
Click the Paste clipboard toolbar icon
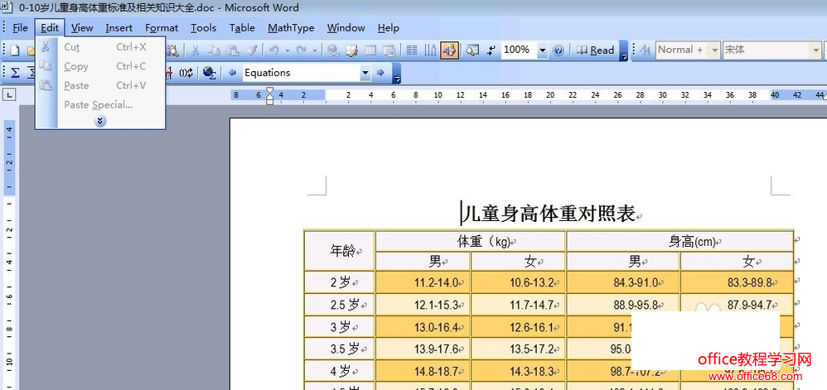click(x=233, y=51)
